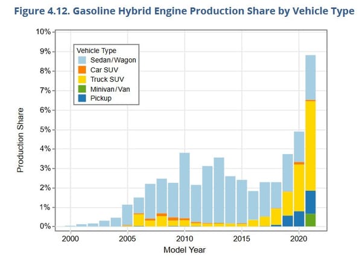362x274 pixels.
Task: Click the yellow Truck SUV segment of the 2006 bar
Action: [x=139, y=220]
